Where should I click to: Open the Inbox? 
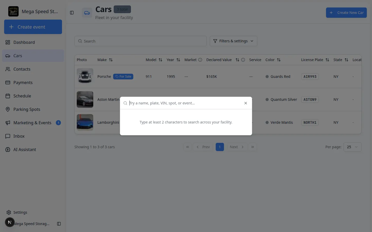click(33, 136)
